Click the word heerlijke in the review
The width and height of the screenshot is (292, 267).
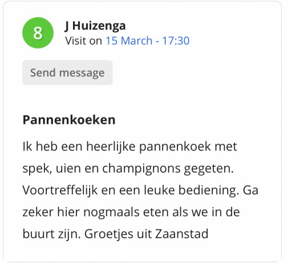[x=111, y=147]
